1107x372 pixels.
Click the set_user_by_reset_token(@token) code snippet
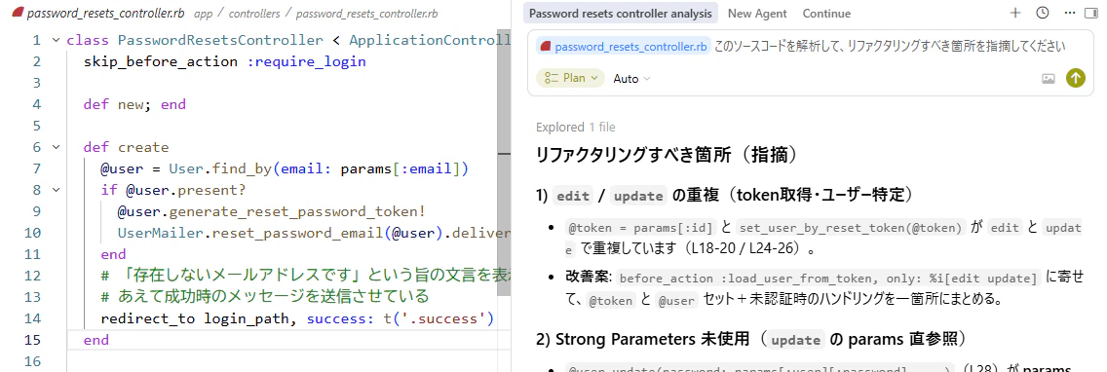click(x=852, y=227)
